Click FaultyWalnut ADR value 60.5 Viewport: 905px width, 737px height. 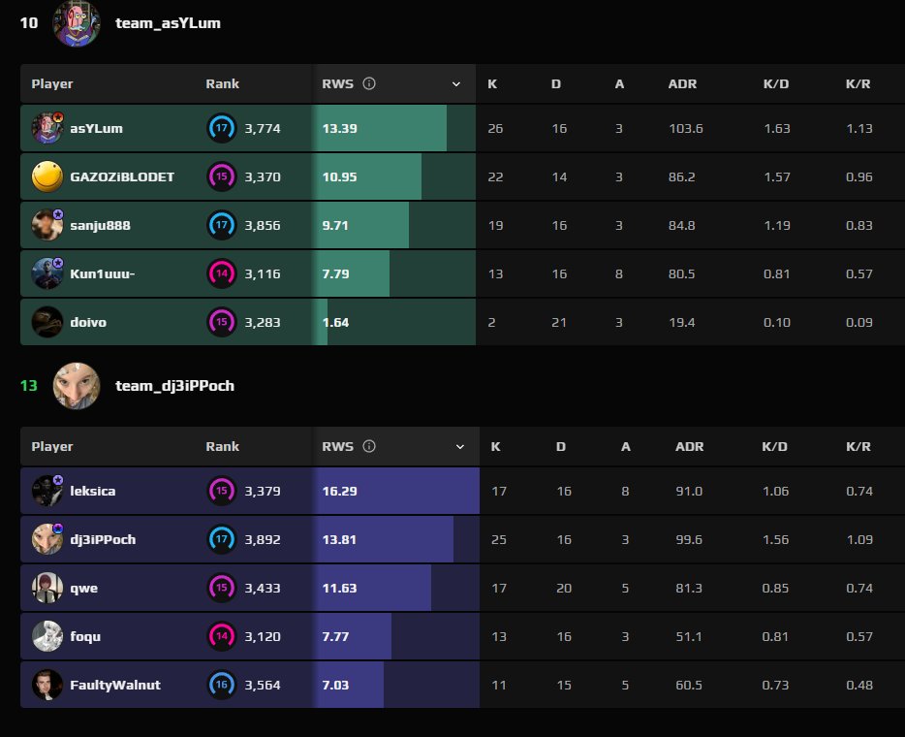[x=689, y=685]
